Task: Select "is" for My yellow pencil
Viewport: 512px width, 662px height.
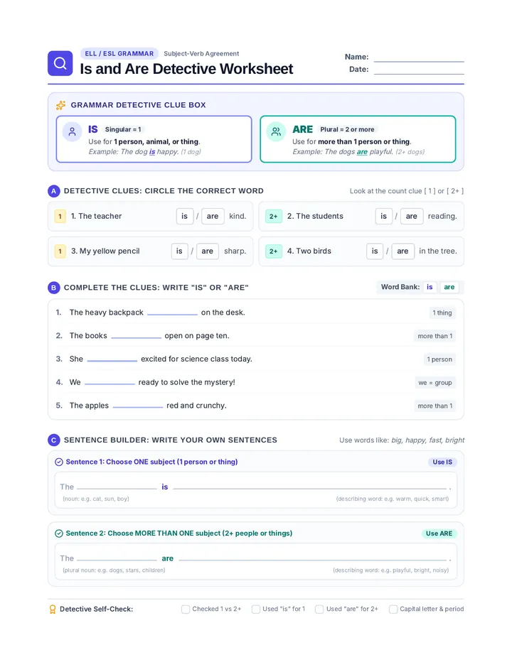Action: tap(179, 251)
